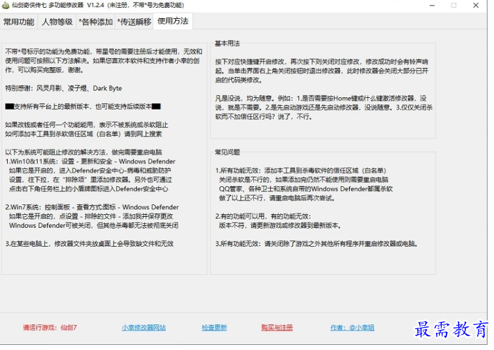
Task: Click the 使用方法 tab
Action: point(173,21)
